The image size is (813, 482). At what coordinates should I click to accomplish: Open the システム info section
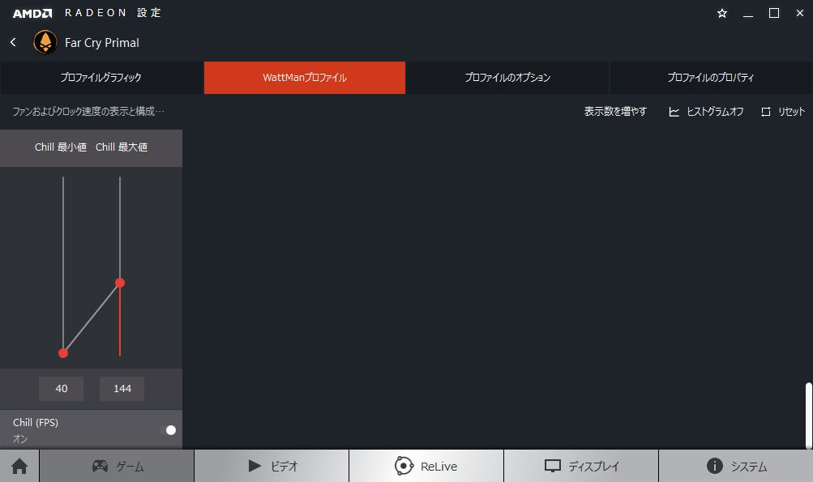pyautogui.click(x=736, y=467)
